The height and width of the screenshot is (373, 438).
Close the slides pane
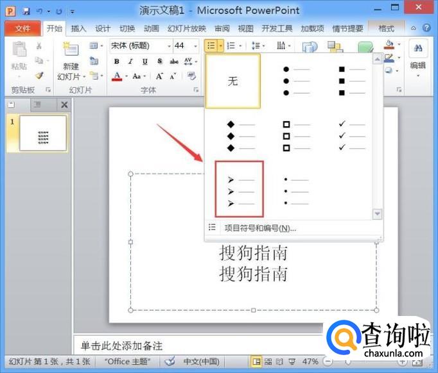tap(64, 105)
